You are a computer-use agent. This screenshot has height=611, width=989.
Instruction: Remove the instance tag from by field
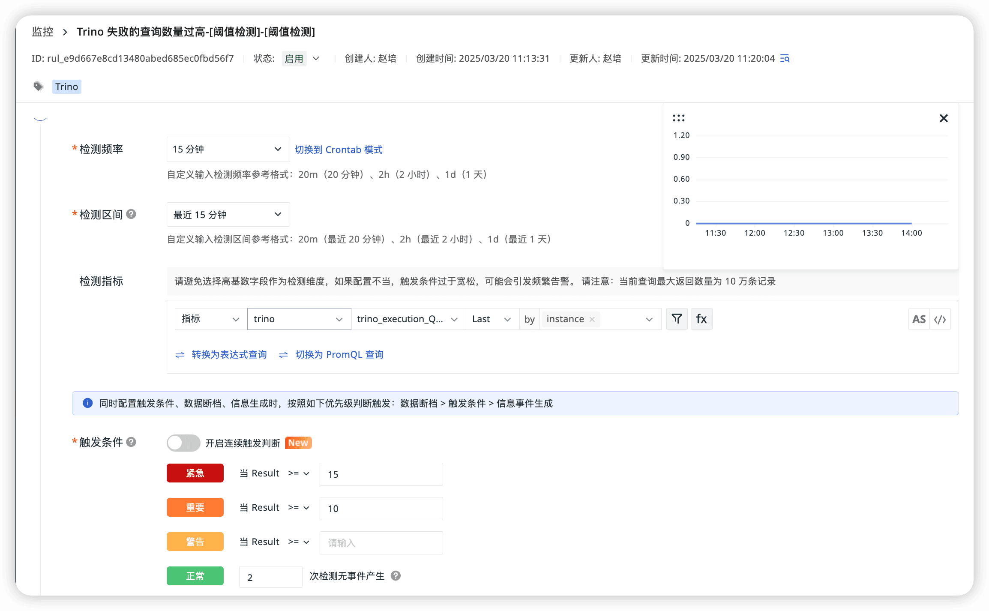tap(592, 319)
